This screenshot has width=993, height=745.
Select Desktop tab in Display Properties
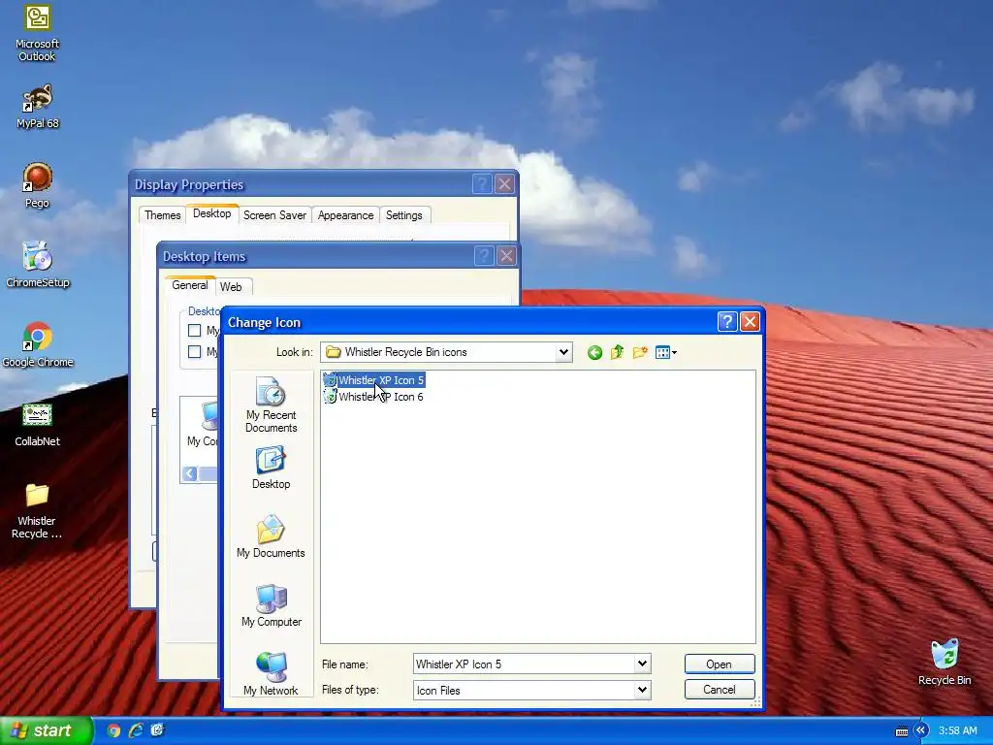[212, 214]
